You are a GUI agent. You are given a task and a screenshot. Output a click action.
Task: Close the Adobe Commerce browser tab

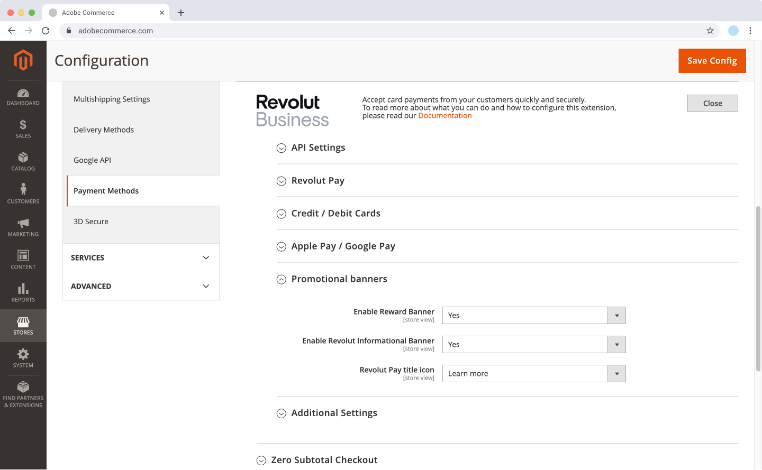pyautogui.click(x=161, y=13)
